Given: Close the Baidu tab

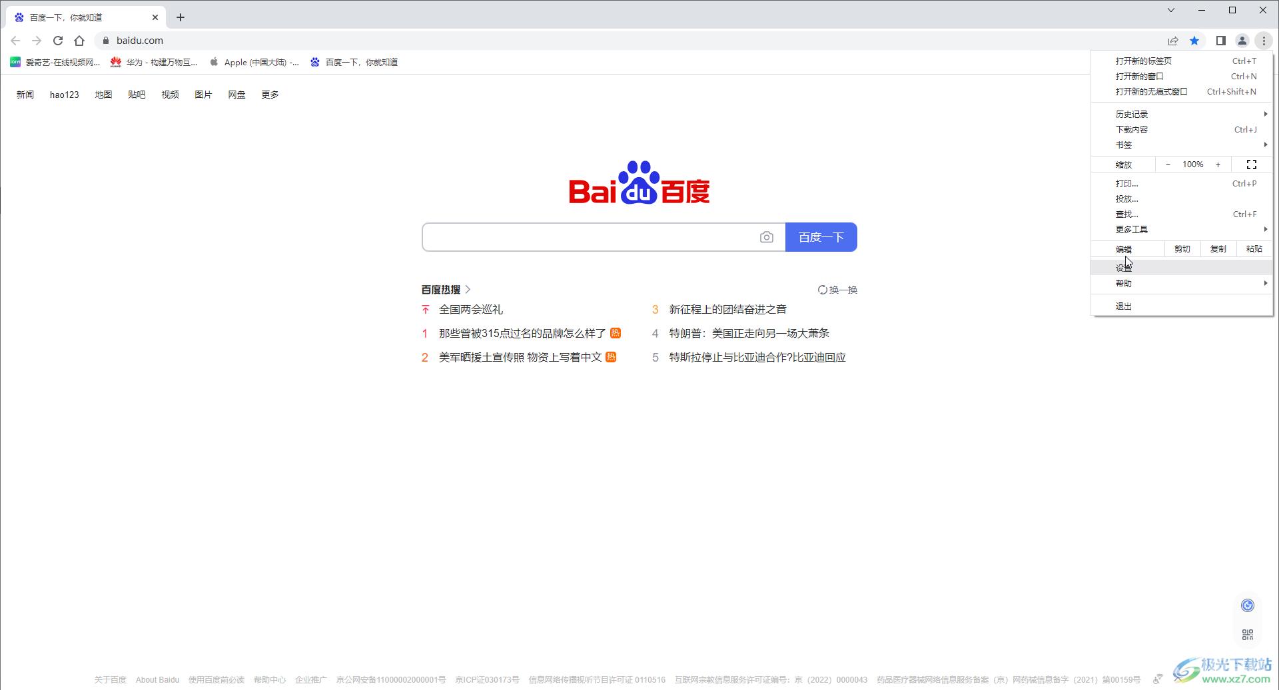Looking at the screenshot, I should pyautogui.click(x=155, y=17).
